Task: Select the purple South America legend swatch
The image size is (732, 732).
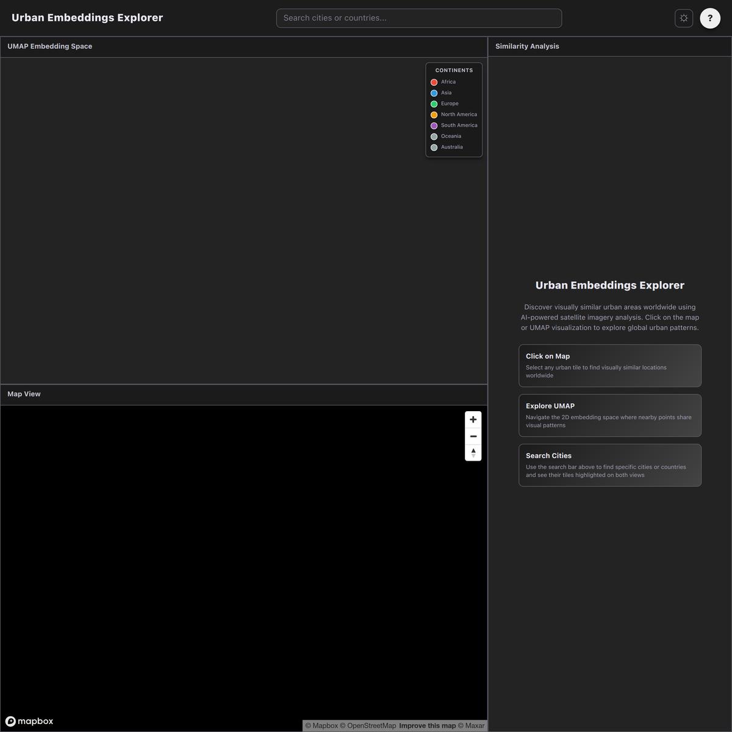Action: pyautogui.click(x=434, y=126)
